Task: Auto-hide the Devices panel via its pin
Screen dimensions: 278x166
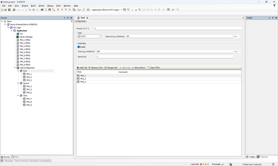Action: click(67, 18)
